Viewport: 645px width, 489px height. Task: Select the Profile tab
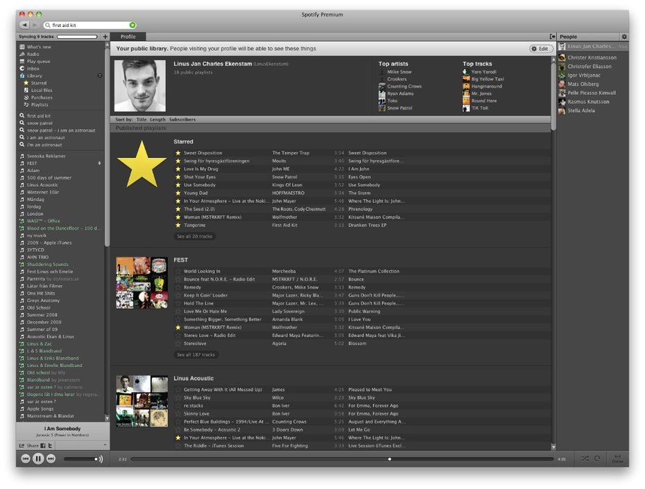[128, 37]
